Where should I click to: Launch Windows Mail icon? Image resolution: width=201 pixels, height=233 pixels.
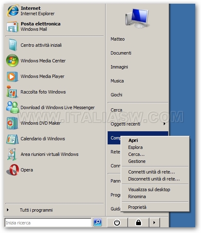[12, 27]
